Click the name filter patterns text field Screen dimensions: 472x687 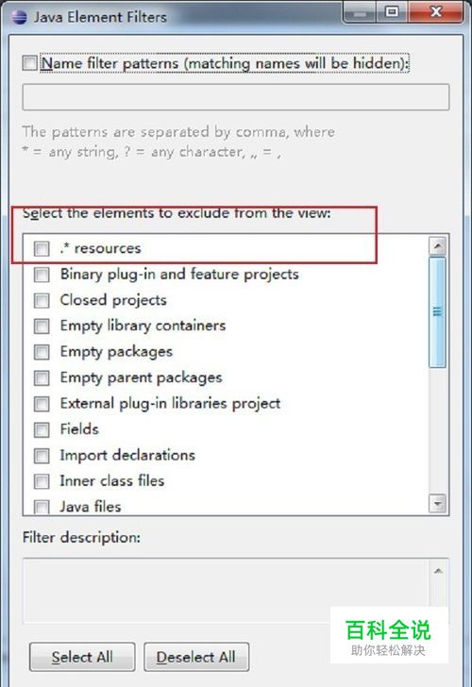pyautogui.click(x=236, y=97)
